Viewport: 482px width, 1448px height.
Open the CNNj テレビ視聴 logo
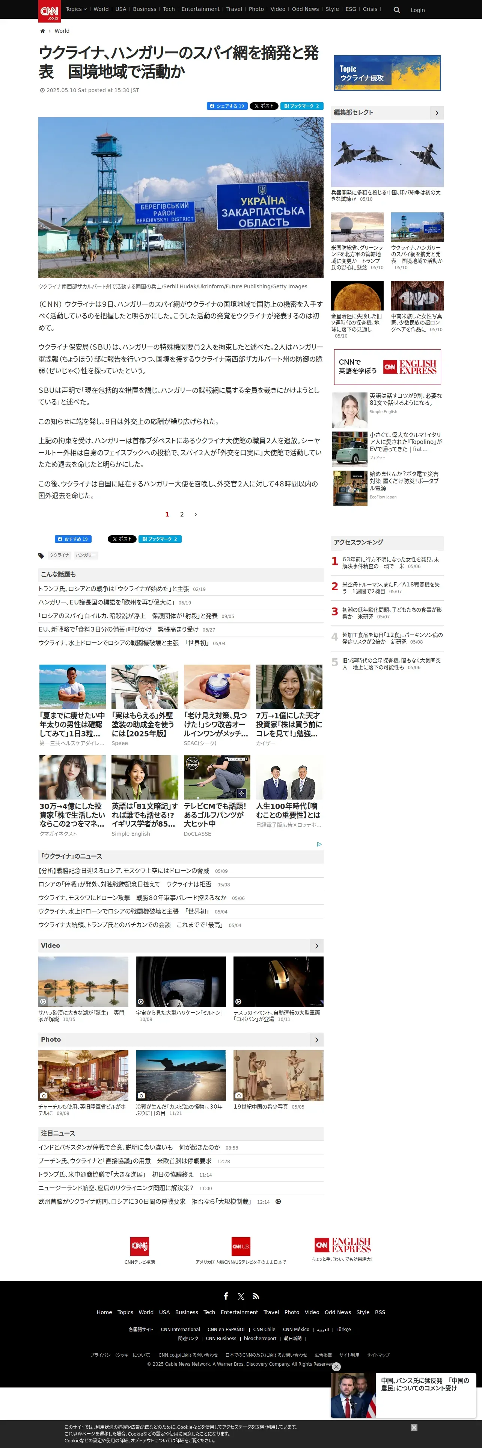point(140,1246)
